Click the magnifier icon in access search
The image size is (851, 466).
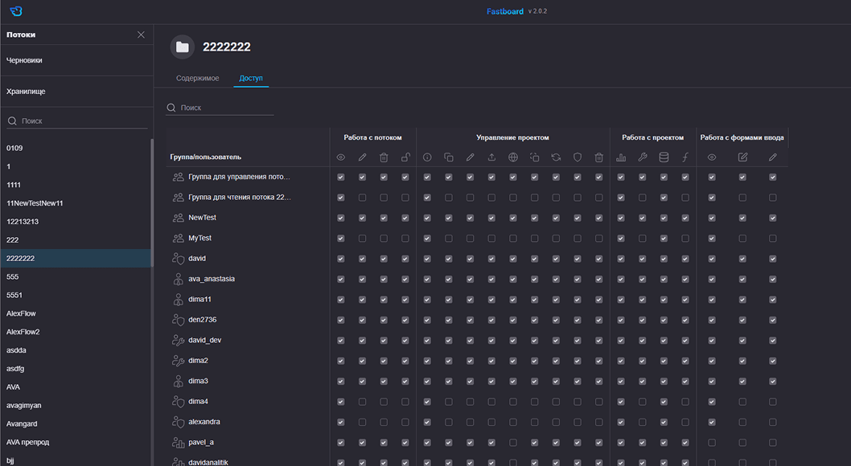171,108
